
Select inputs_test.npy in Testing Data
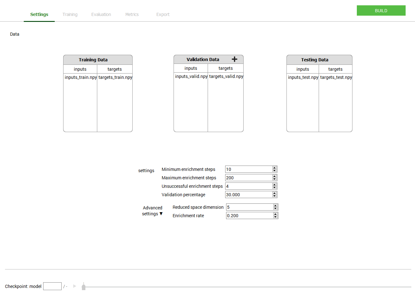point(303,77)
